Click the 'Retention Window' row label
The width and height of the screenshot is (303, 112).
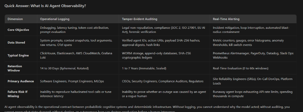click(21, 68)
